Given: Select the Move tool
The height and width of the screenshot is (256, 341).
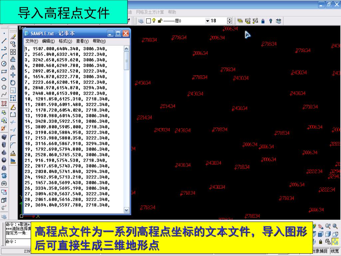Looking at the screenshot, I should click(13, 75).
